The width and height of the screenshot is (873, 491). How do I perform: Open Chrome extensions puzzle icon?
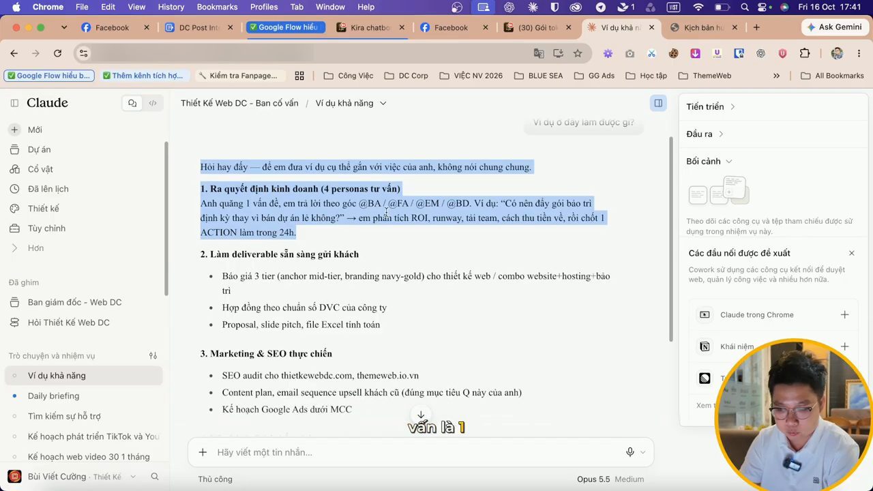(x=805, y=53)
